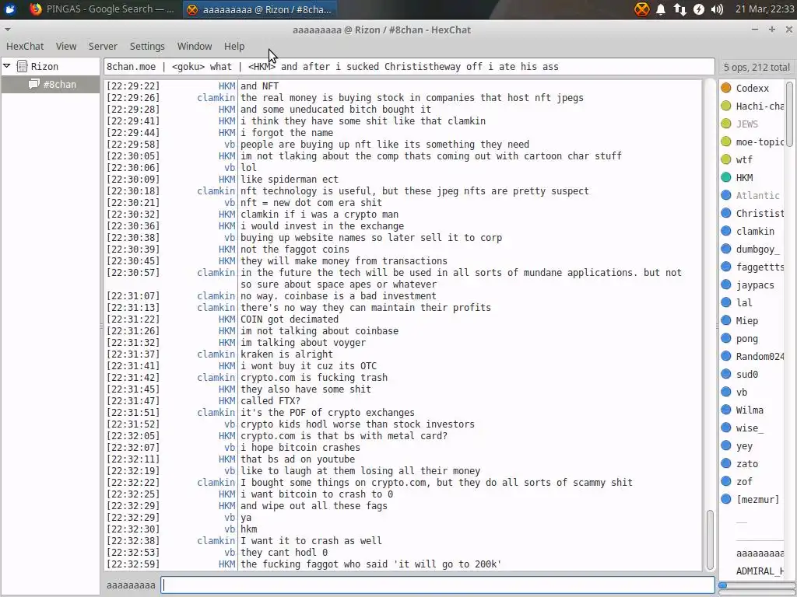797x597 pixels.
Task: Open the Window menu
Action: (194, 46)
